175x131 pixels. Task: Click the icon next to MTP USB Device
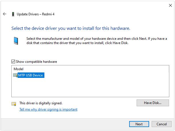point(15,75)
